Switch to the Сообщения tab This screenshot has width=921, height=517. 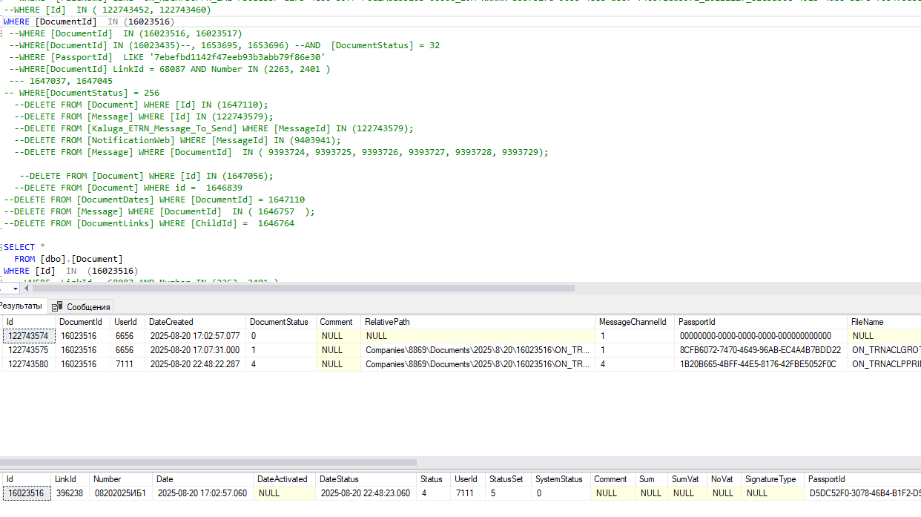(81, 306)
